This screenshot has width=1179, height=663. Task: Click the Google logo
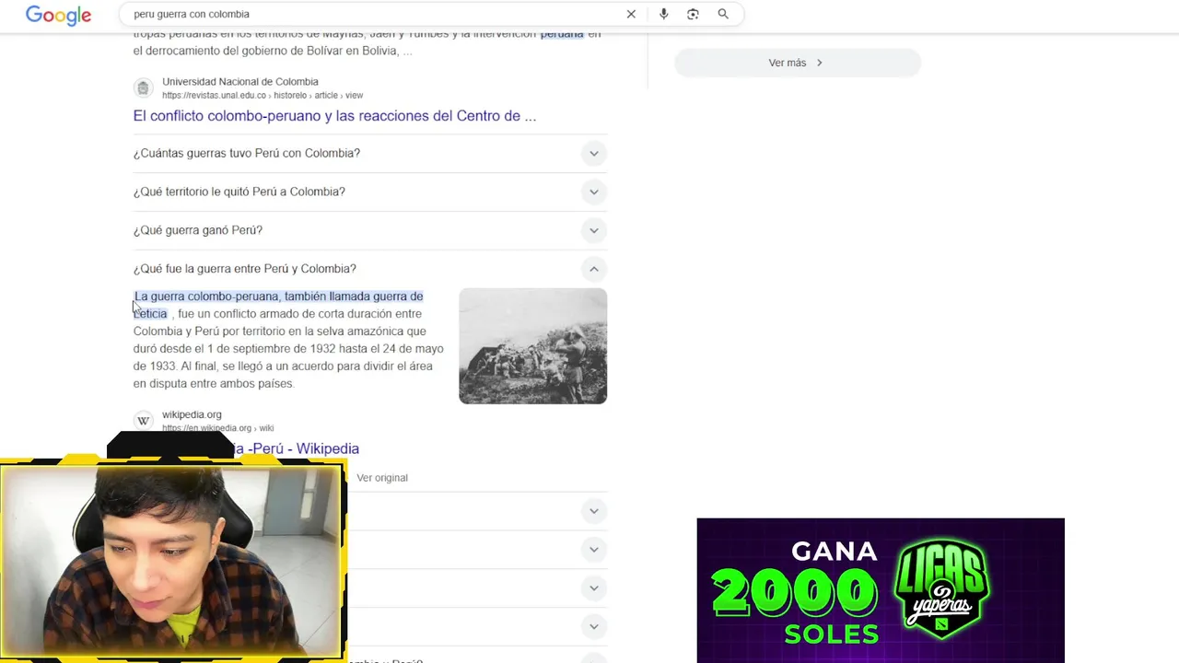coord(58,15)
